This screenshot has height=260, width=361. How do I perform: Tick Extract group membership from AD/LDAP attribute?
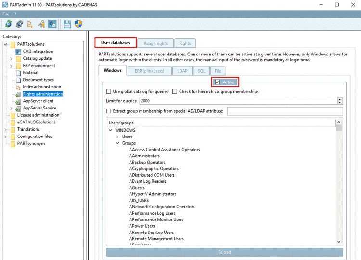[x=108, y=111]
